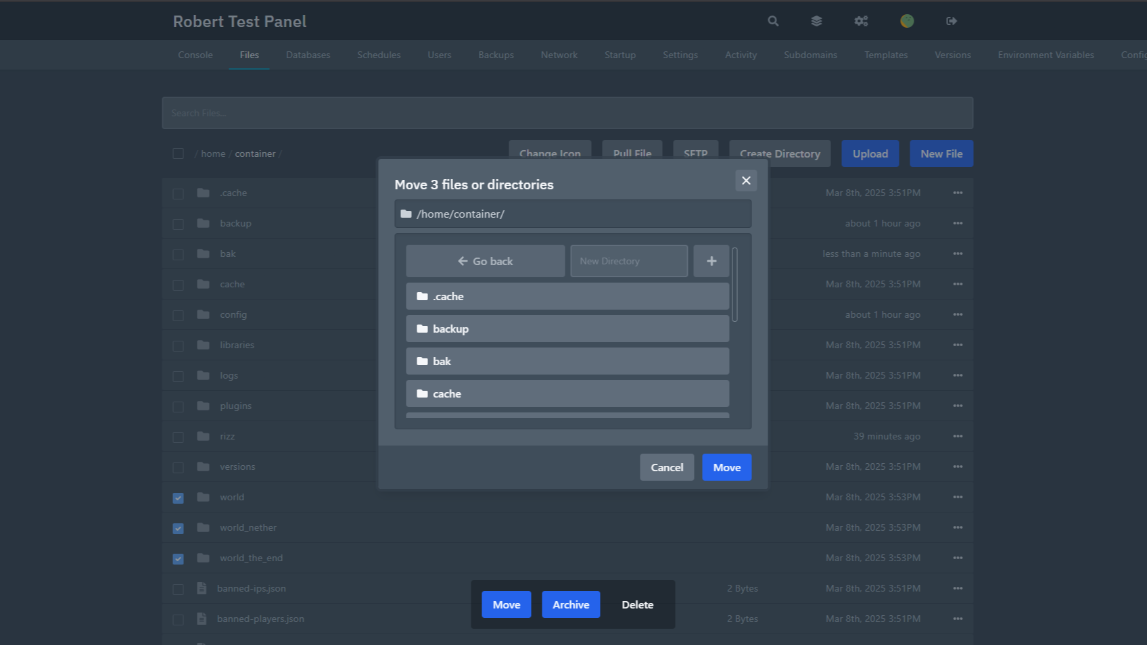The width and height of the screenshot is (1147, 645).
Task: Open three-dot menu for .cache row
Action: click(x=958, y=193)
